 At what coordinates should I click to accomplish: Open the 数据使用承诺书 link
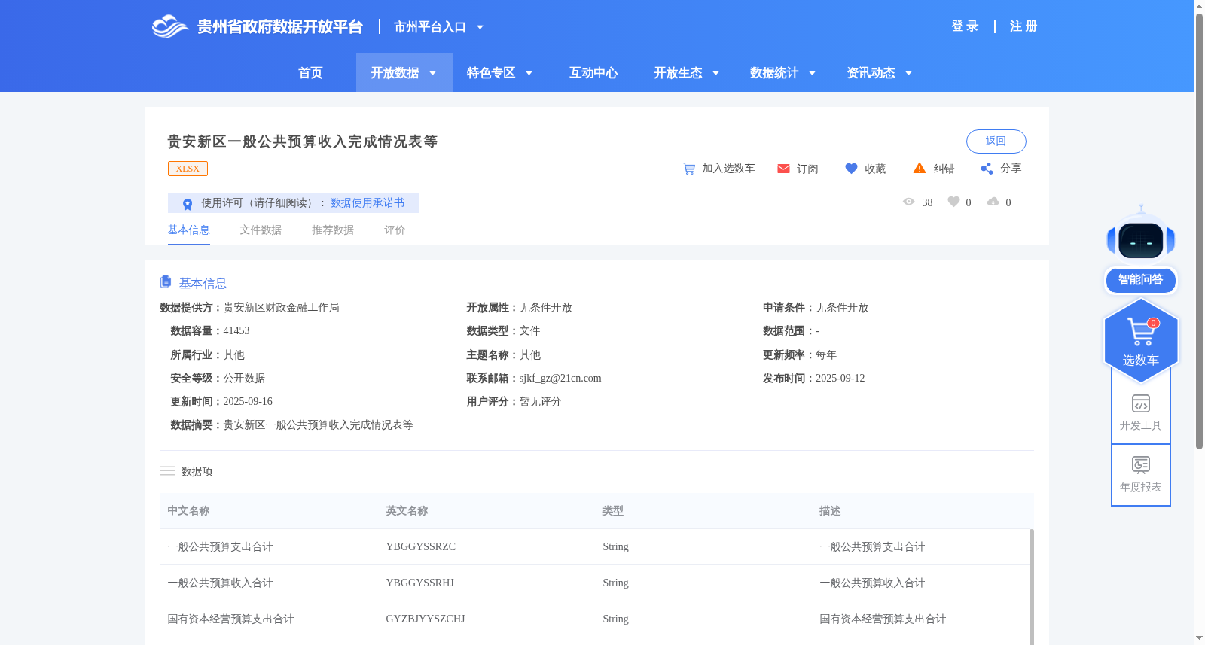pos(368,203)
